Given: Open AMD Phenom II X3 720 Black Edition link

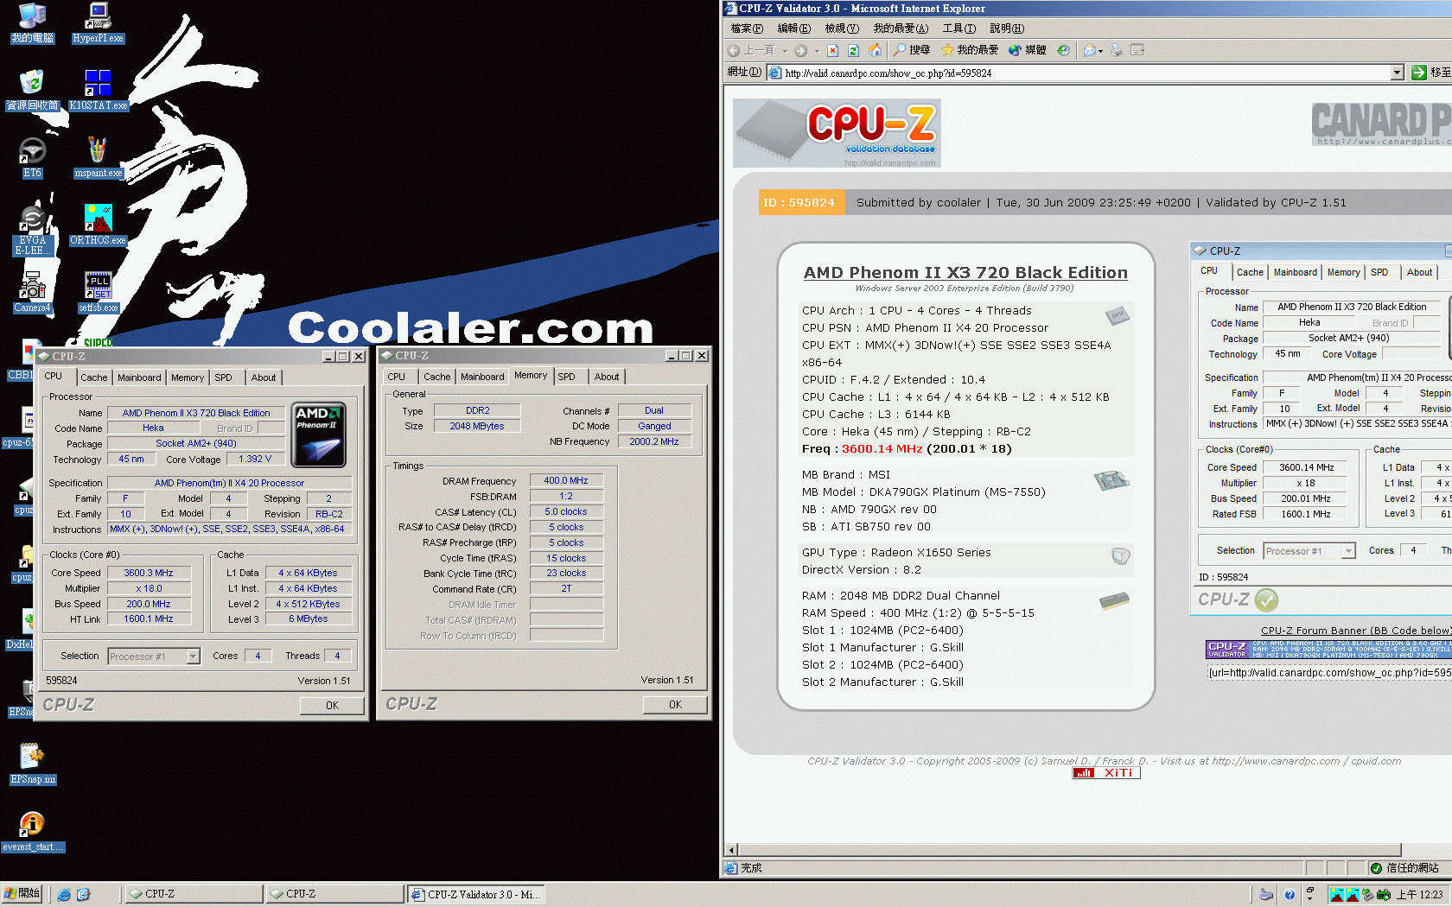Looking at the screenshot, I should click(965, 272).
